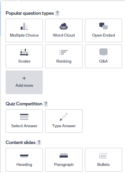
Task: Choose the Ranking numbered bars icon
Action: (x=64, y=52)
